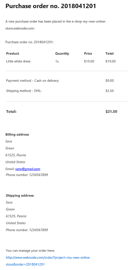The image size is (136, 270).
Task: Click the $19.00 unit price value
Action: pyautogui.click(x=89, y=61)
